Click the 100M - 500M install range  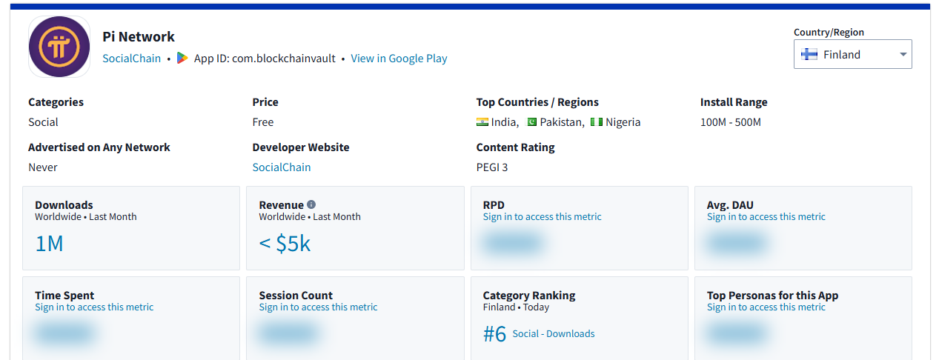[731, 122]
